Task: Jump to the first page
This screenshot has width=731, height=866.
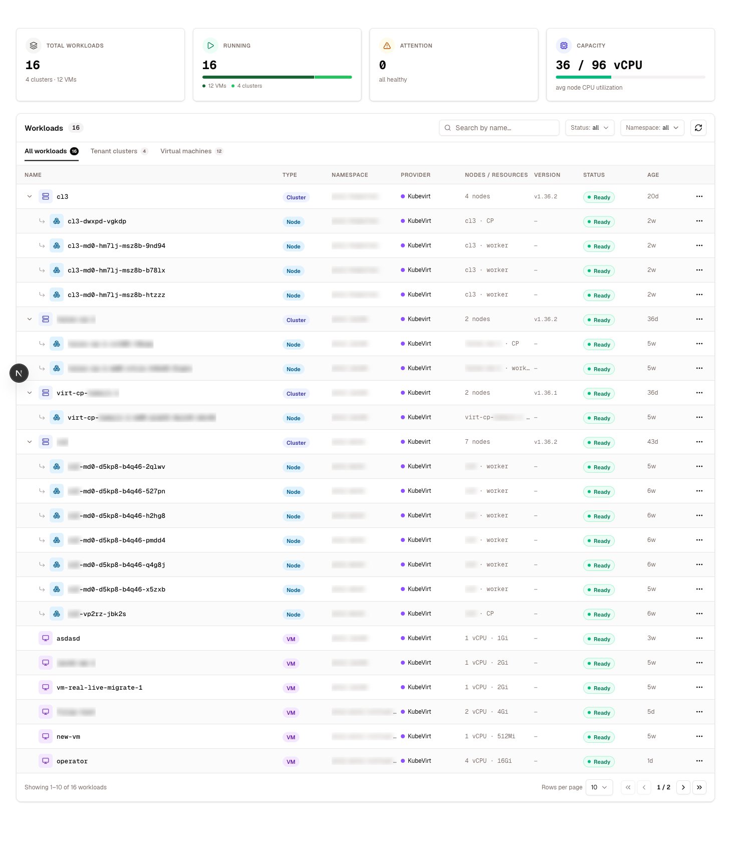Action: coord(628,787)
